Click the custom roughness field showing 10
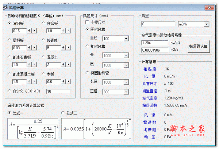This screenshot has width=219, height=149. (58, 92)
